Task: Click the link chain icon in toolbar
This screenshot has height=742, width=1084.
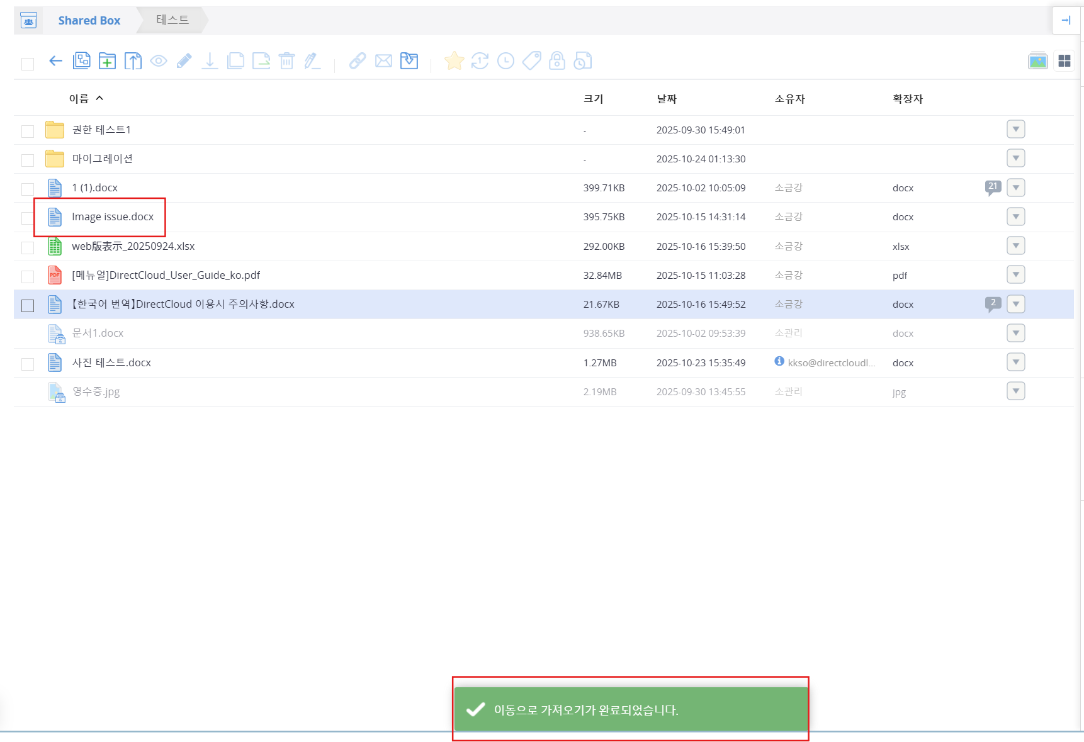Action: point(358,61)
